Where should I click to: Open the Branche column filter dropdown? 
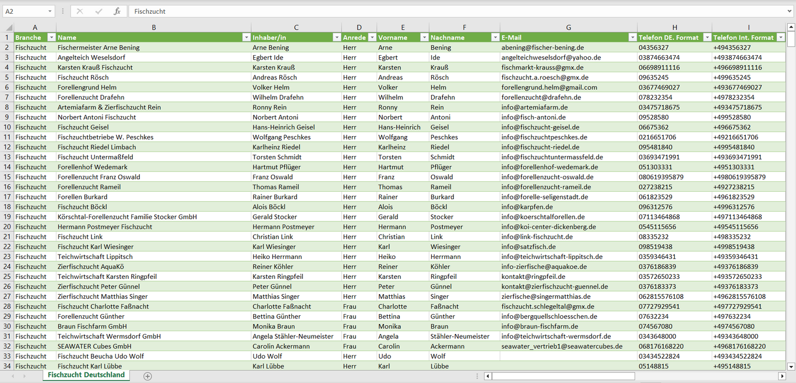[x=51, y=37]
